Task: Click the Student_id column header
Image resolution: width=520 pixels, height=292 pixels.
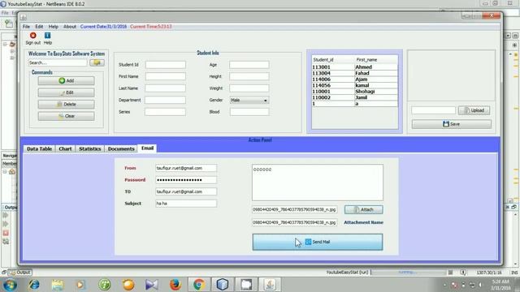Action: coord(333,60)
